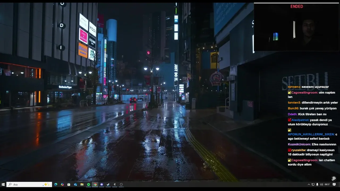This screenshot has width=340, height=191.
Task: Click the microphone icon in the tray
Action: tap(317, 184)
